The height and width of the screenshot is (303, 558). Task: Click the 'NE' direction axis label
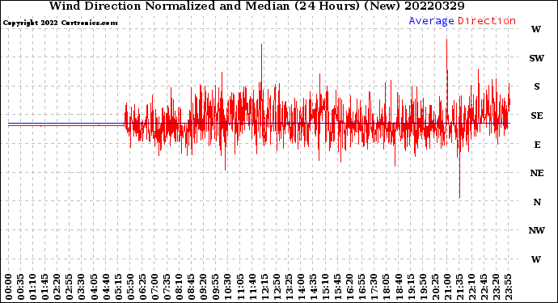click(537, 173)
